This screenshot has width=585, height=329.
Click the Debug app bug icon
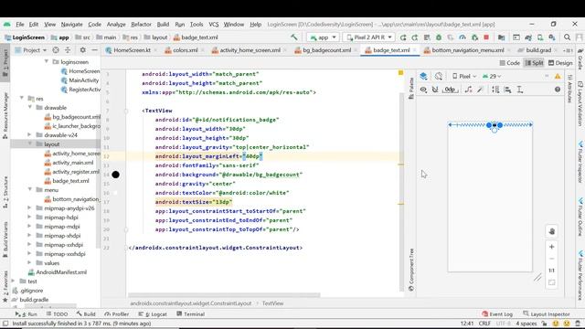(439, 37)
